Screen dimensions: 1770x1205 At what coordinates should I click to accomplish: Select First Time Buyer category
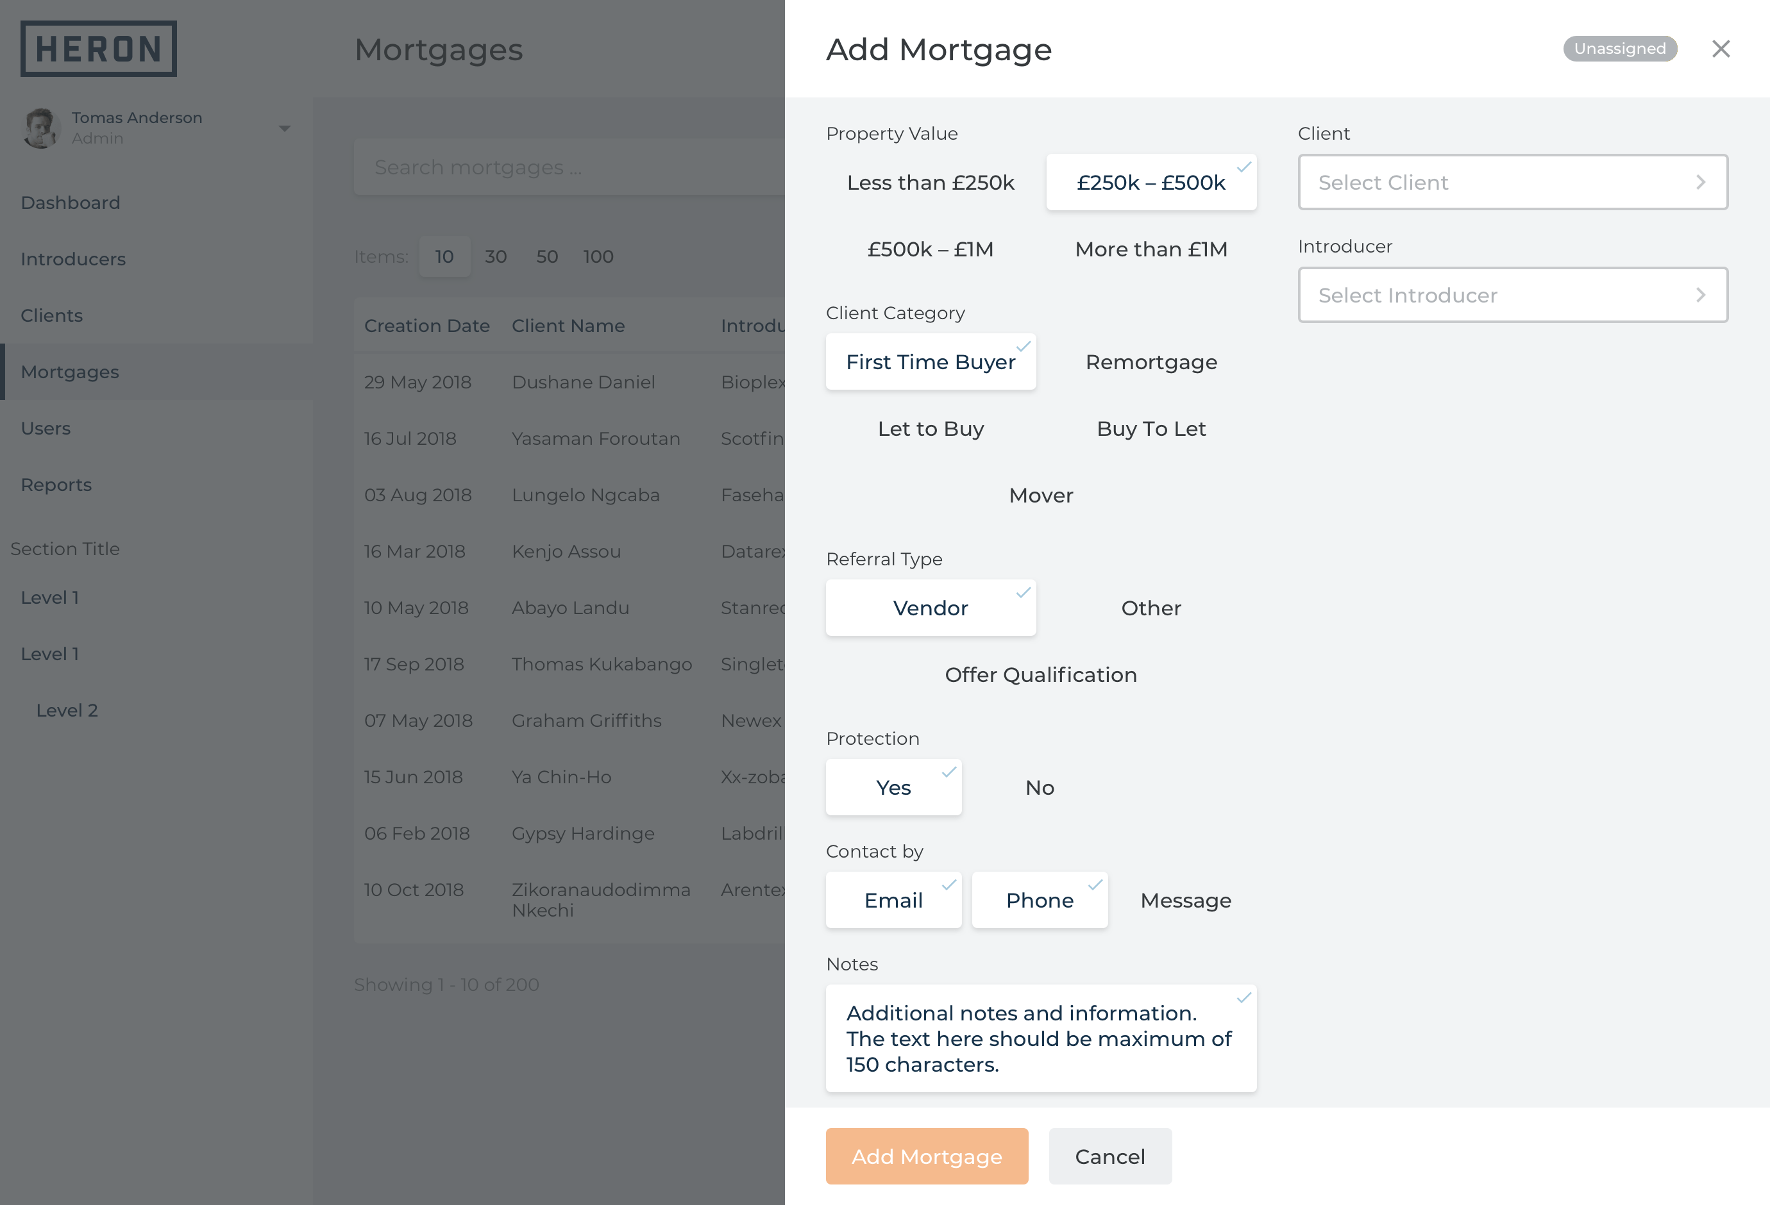(931, 361)
